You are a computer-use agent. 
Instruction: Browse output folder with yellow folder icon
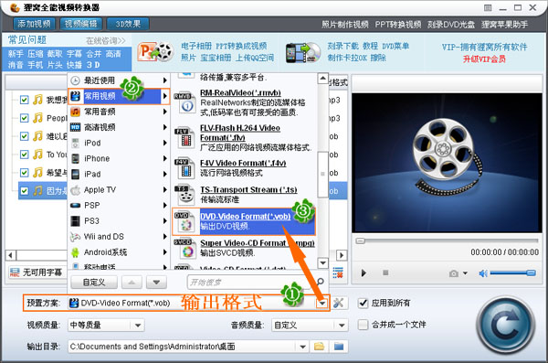click(319, 347)
